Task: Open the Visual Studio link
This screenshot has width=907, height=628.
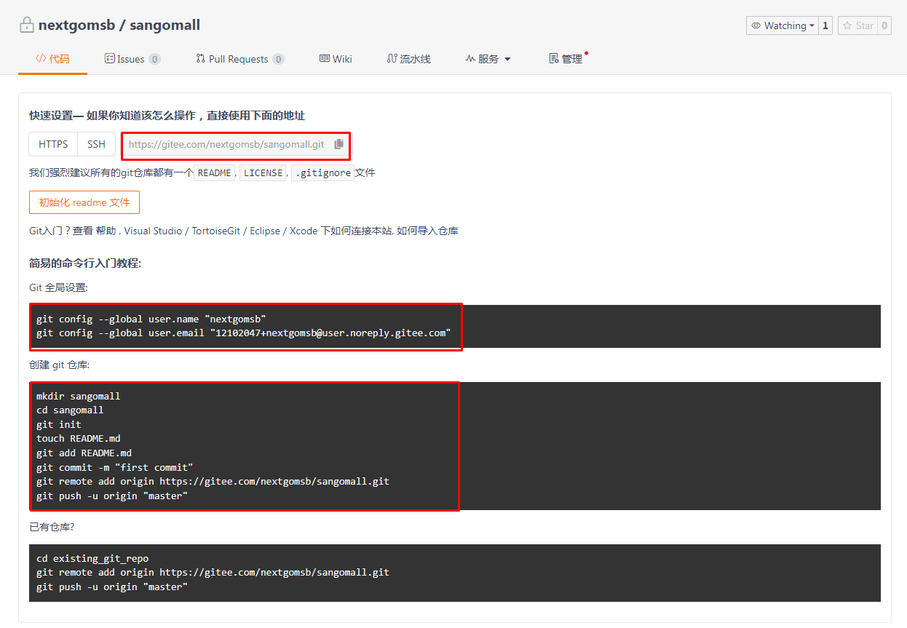Action: [153, 231]
